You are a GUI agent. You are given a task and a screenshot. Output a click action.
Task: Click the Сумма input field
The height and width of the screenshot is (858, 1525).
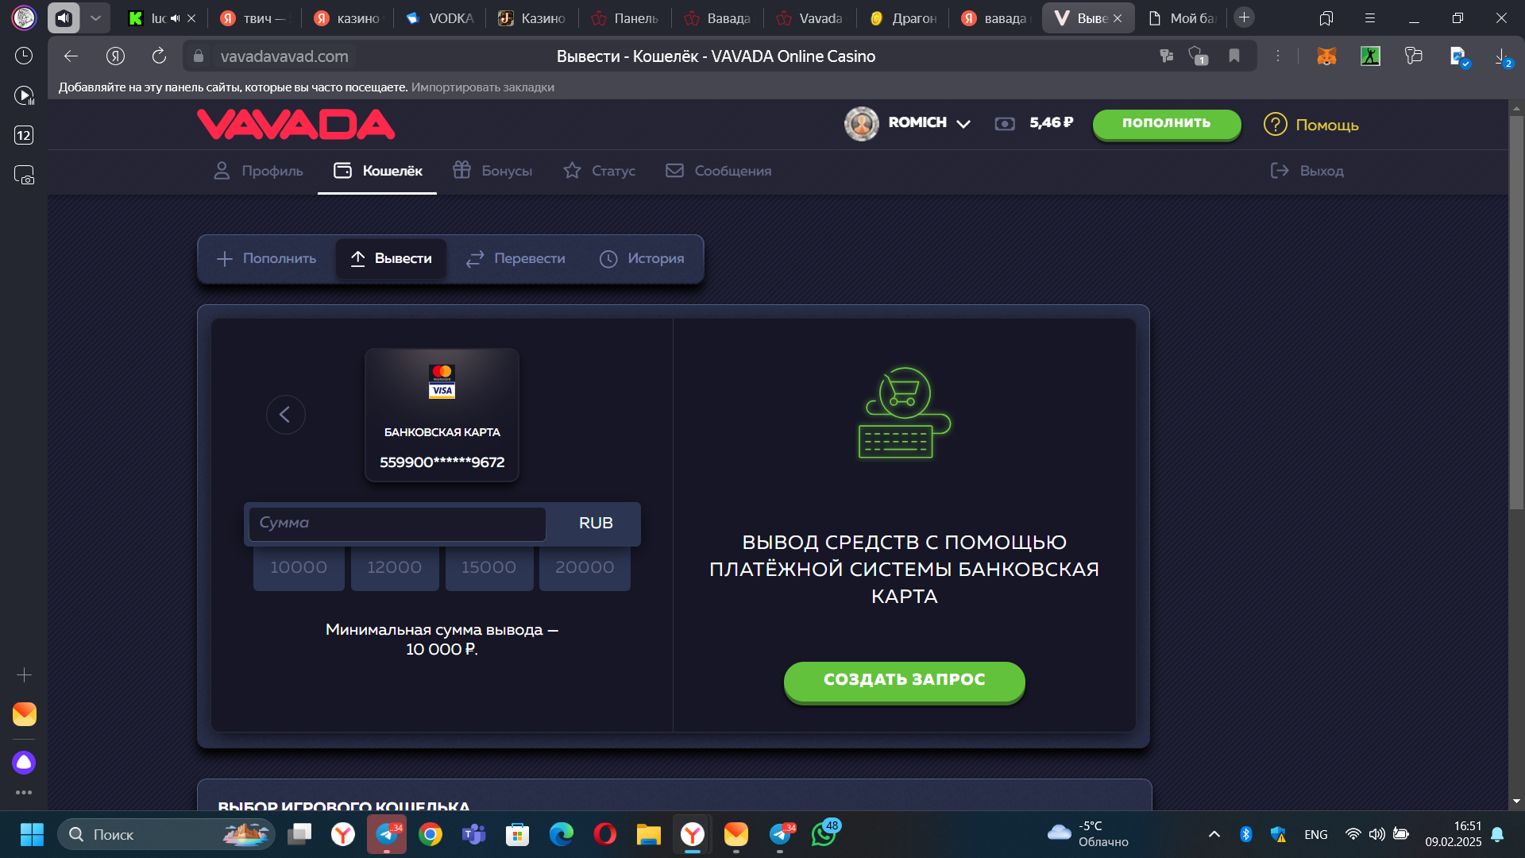[397, 524]
